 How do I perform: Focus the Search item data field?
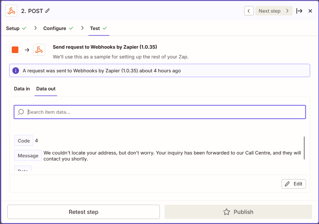click(x=165, y=112)
